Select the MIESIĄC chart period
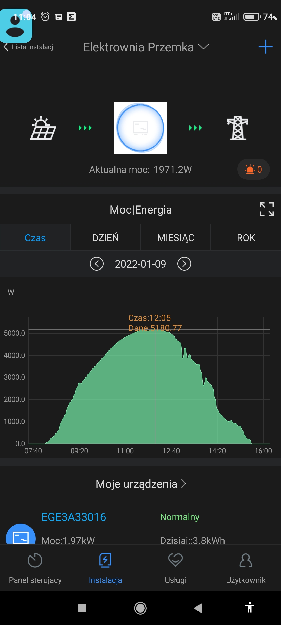Viewport: 281px width, 625px height. [x=176, y=238]
